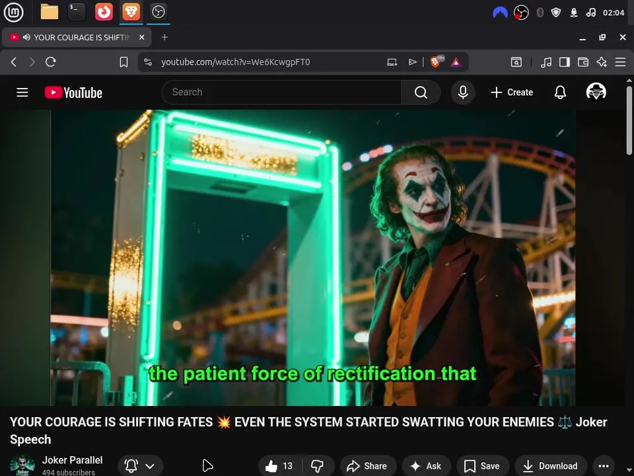Open Joker Parallel channel avatar
The width and height of the screenshot is (634, 476).
tap(22, 465)
